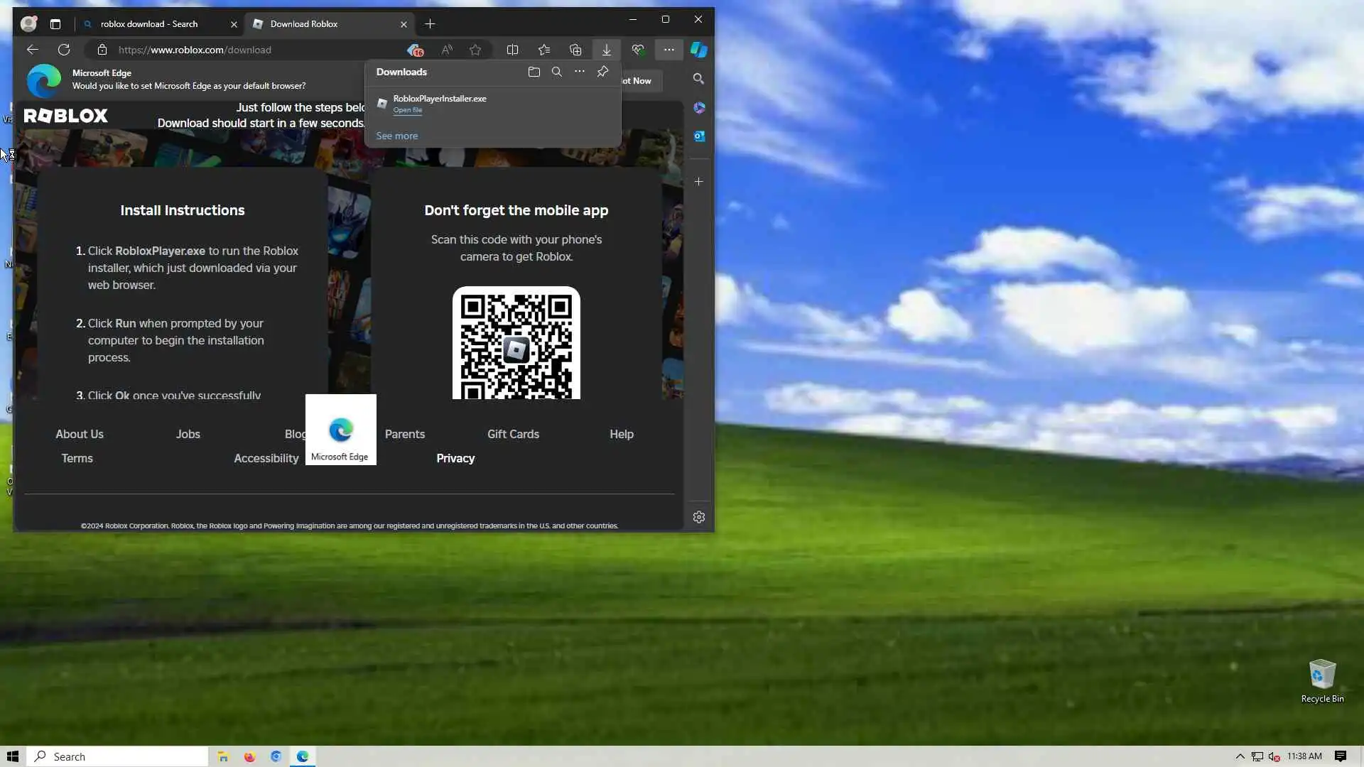Open Edge Settings and more menu
The width and height of the screenshot is (1364, 767).
669,50
